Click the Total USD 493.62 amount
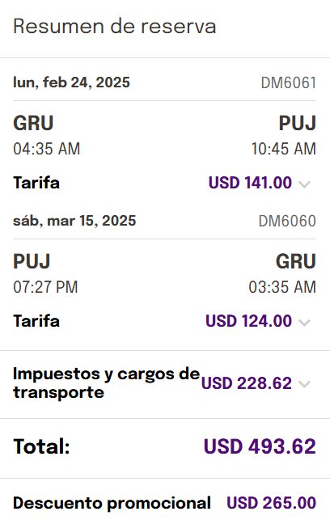The width and height of the screenshot is (330, 524). 260,446
